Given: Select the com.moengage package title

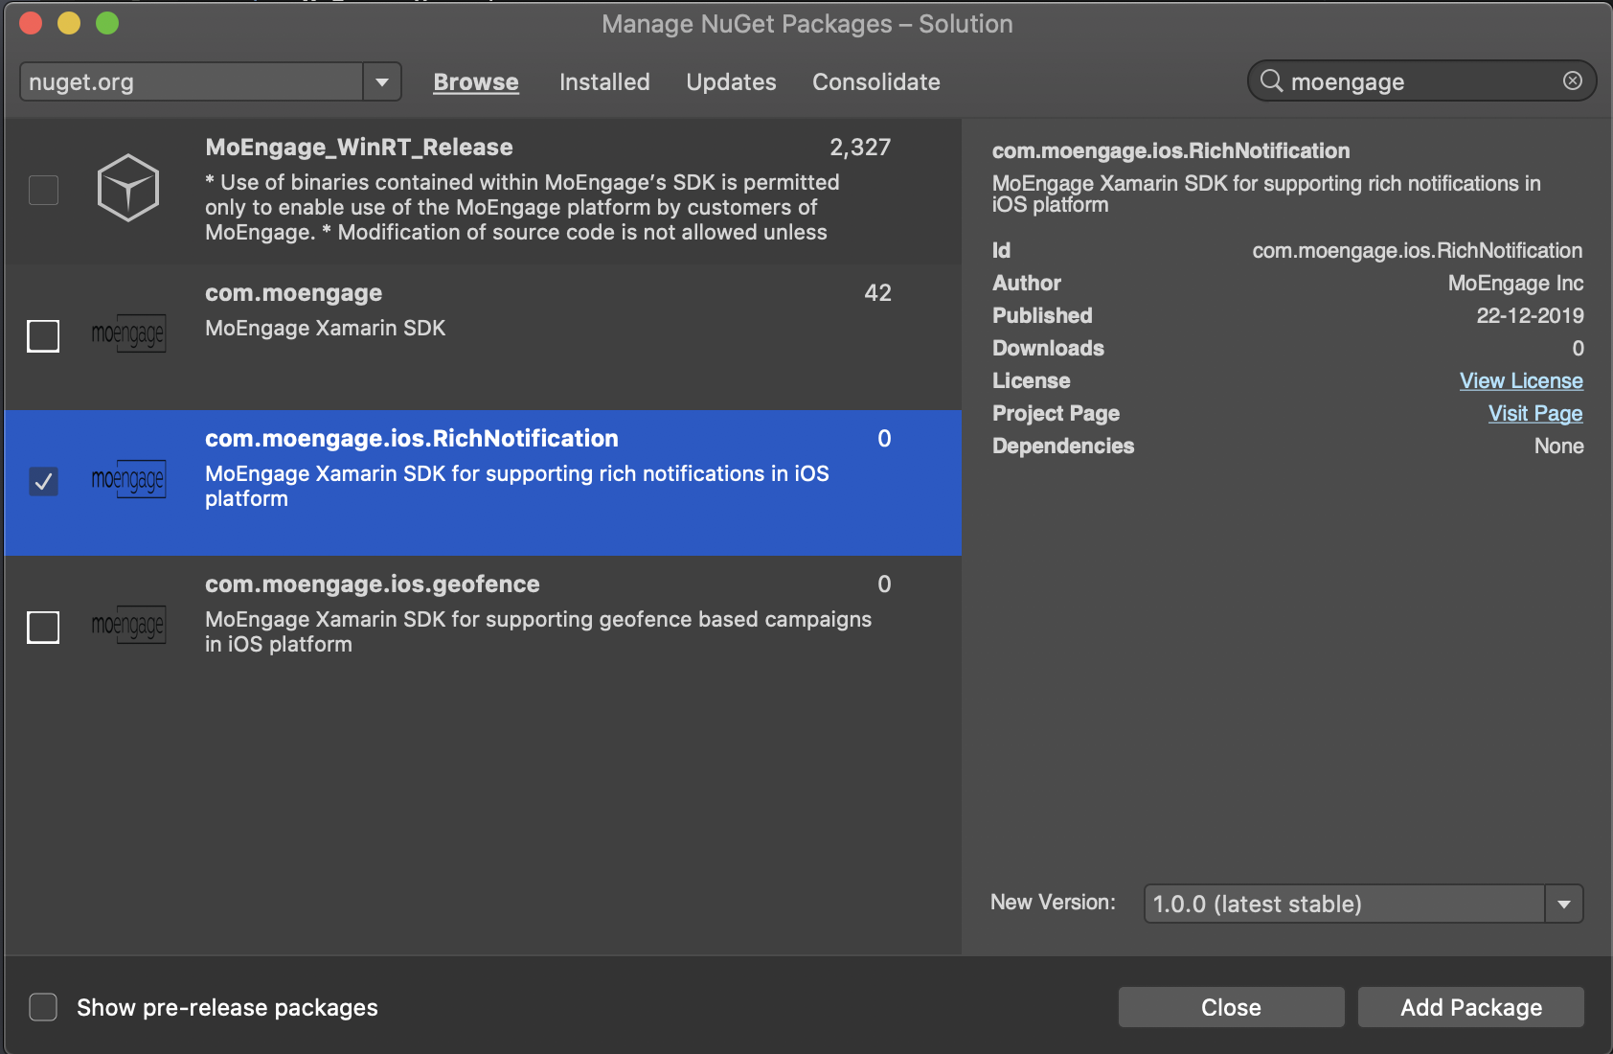Looking at the screenshot, I should tap(293, 292).
